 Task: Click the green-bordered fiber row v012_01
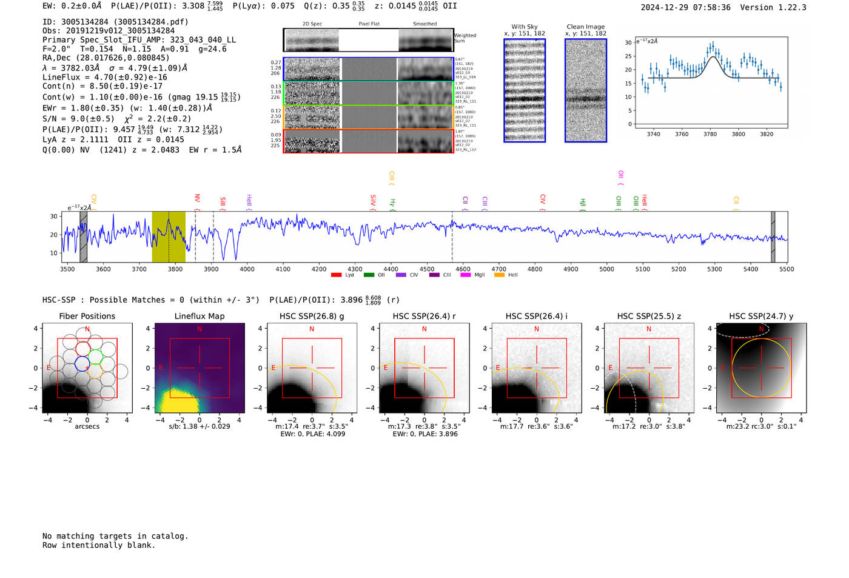[369, 93]
